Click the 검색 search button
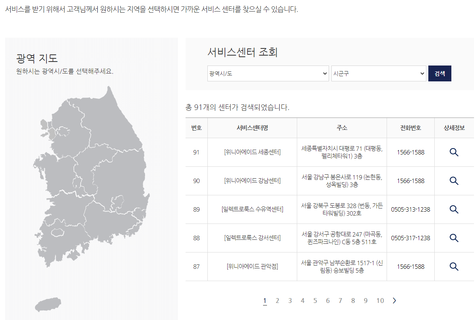 tap(440, 73)
